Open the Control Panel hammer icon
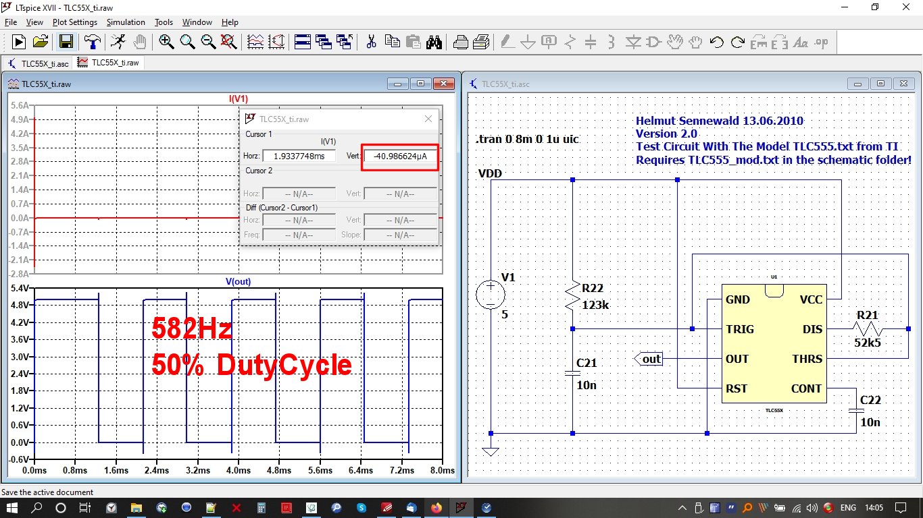 92,42
